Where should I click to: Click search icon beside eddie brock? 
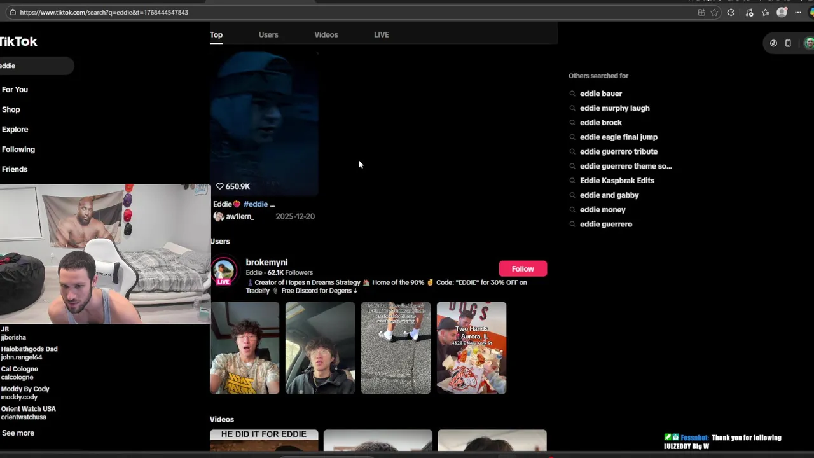572,123
